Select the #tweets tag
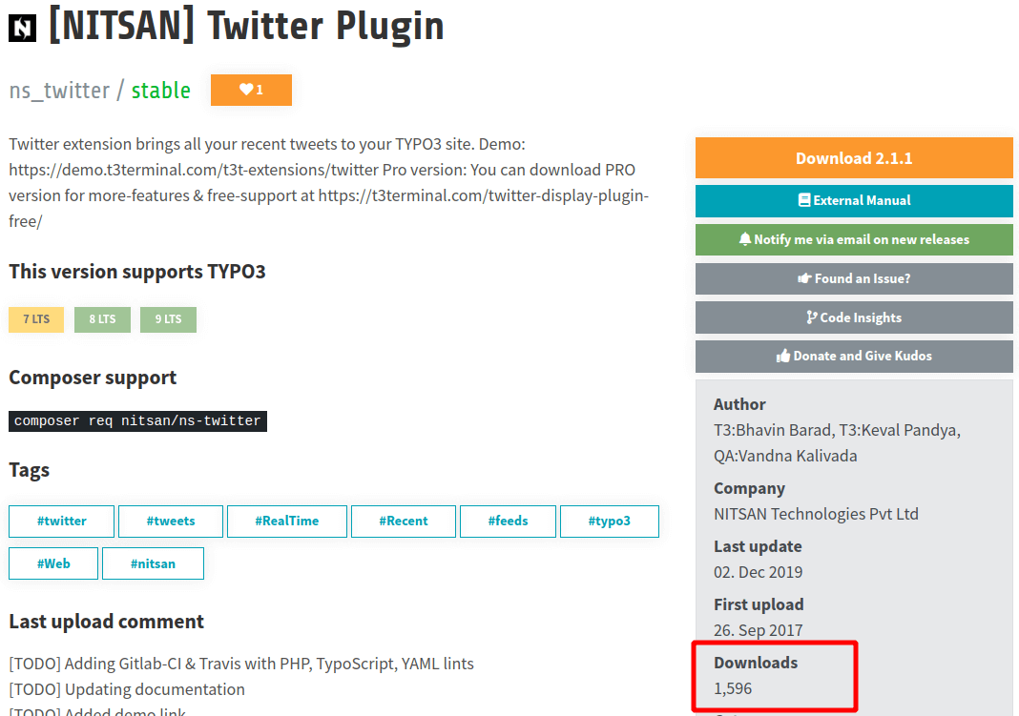 171,521
